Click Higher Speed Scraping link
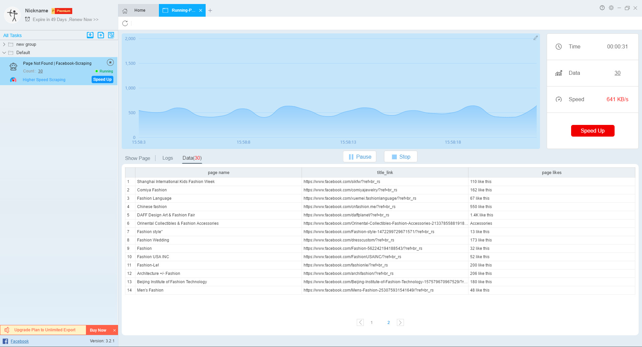Screen dimensions: 642x347 (x=44, y=80)
